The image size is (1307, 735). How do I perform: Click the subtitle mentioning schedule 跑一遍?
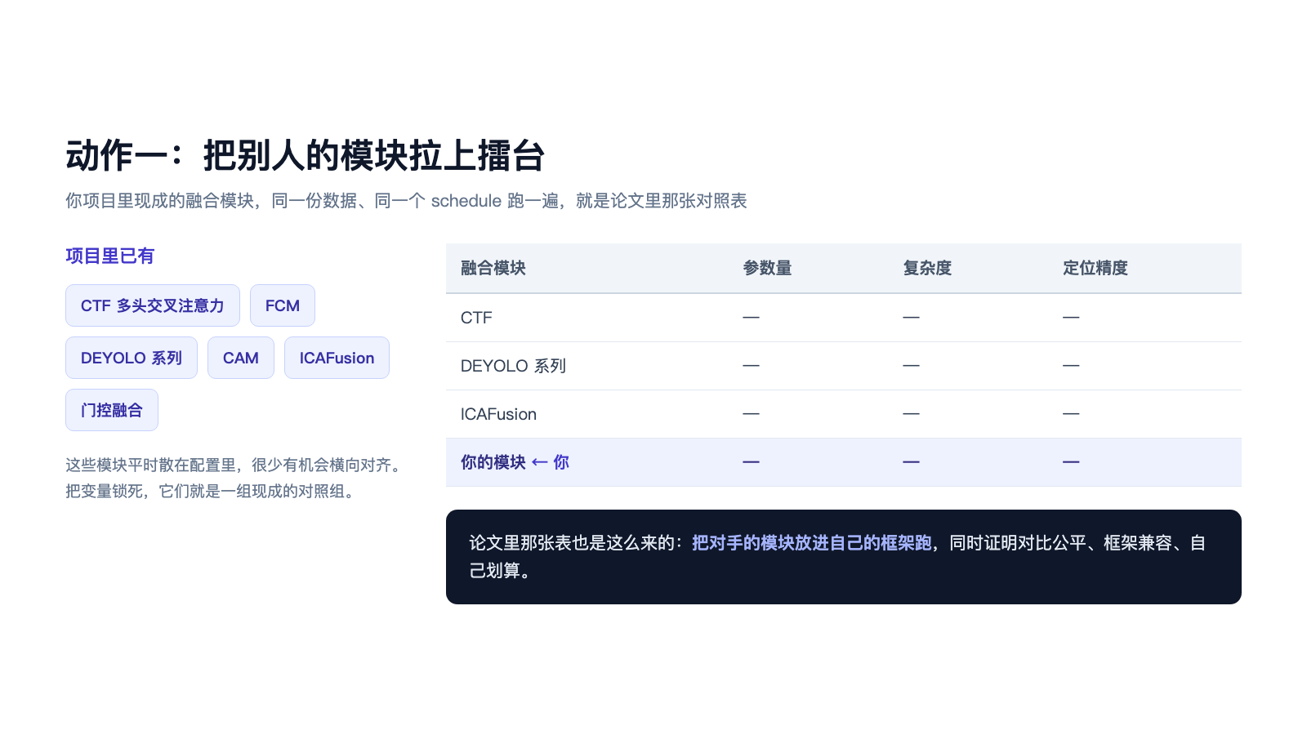point(406,201)
